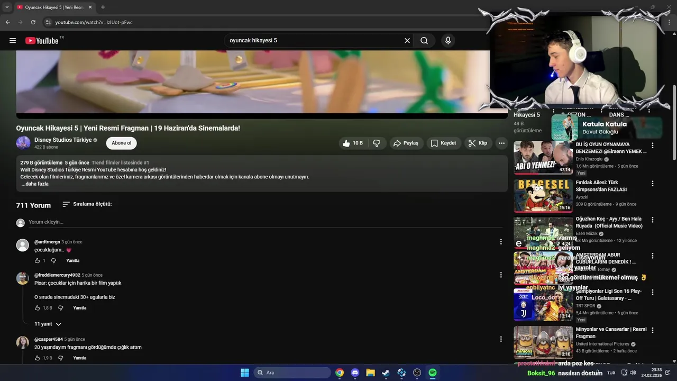The image size is (677, 381).
Task: Open the Minyonlar ve Canavarlar fragman thumbnail
Action: click(x=543, y=342)
